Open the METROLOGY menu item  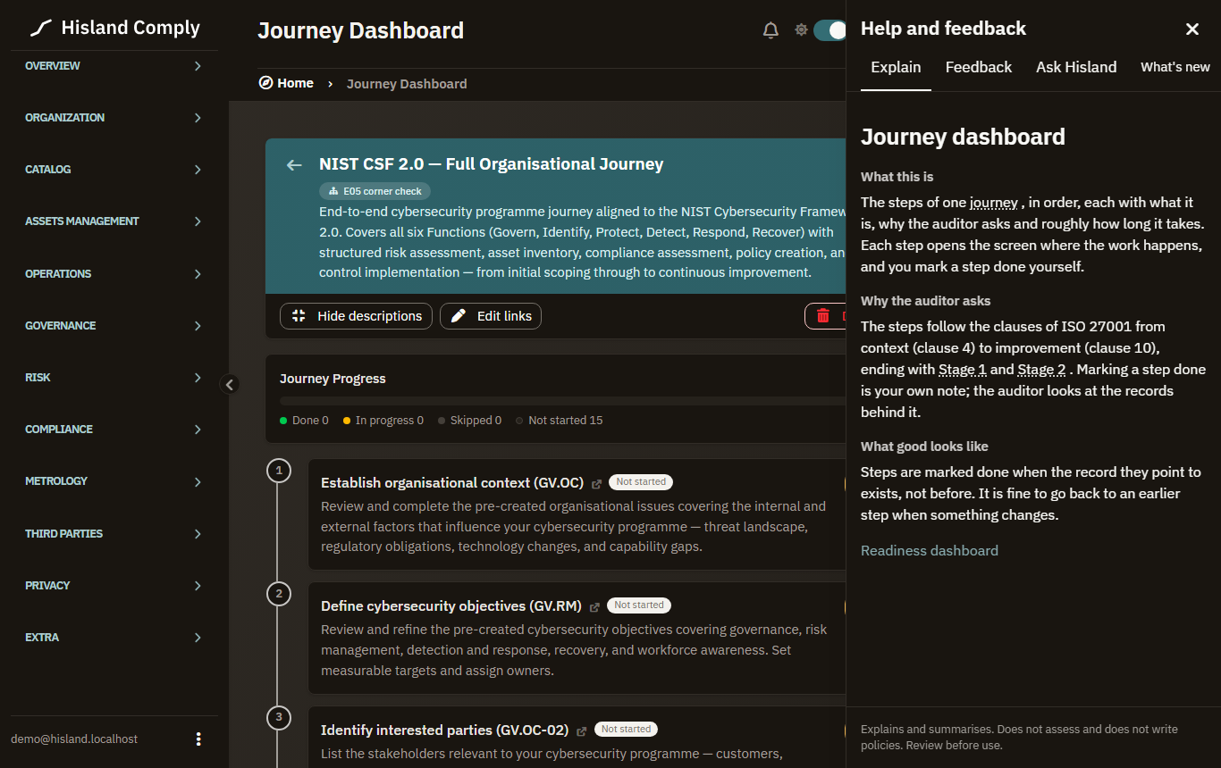click(x=114, y=481)
